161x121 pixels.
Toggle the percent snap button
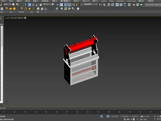click(x=73, y=5)
